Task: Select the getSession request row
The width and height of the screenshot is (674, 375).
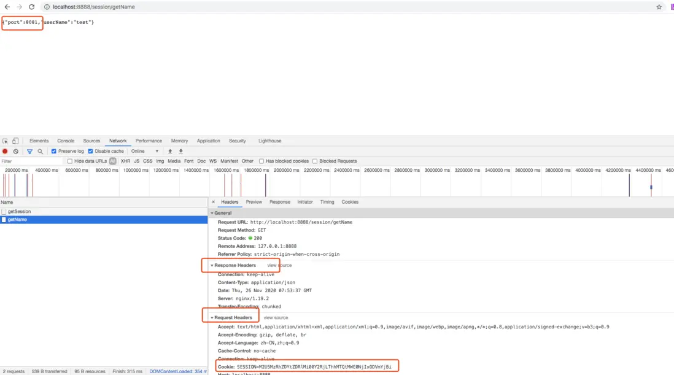Action: coord(104,211)
